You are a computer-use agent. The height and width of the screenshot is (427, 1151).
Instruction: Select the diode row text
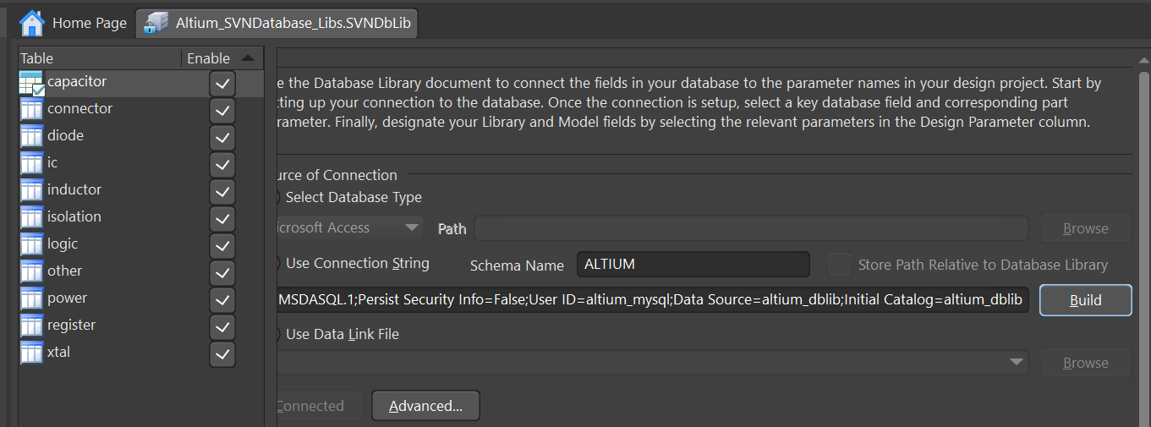66,136
